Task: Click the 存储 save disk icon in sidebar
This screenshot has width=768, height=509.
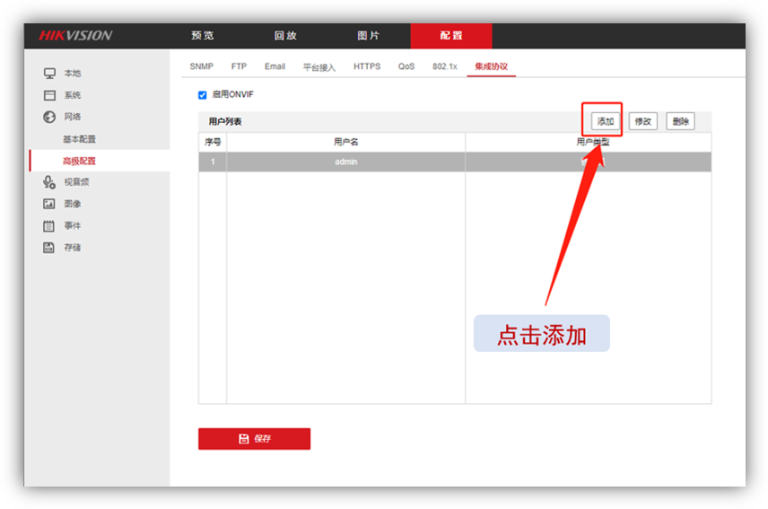Action: pos(49,247)
